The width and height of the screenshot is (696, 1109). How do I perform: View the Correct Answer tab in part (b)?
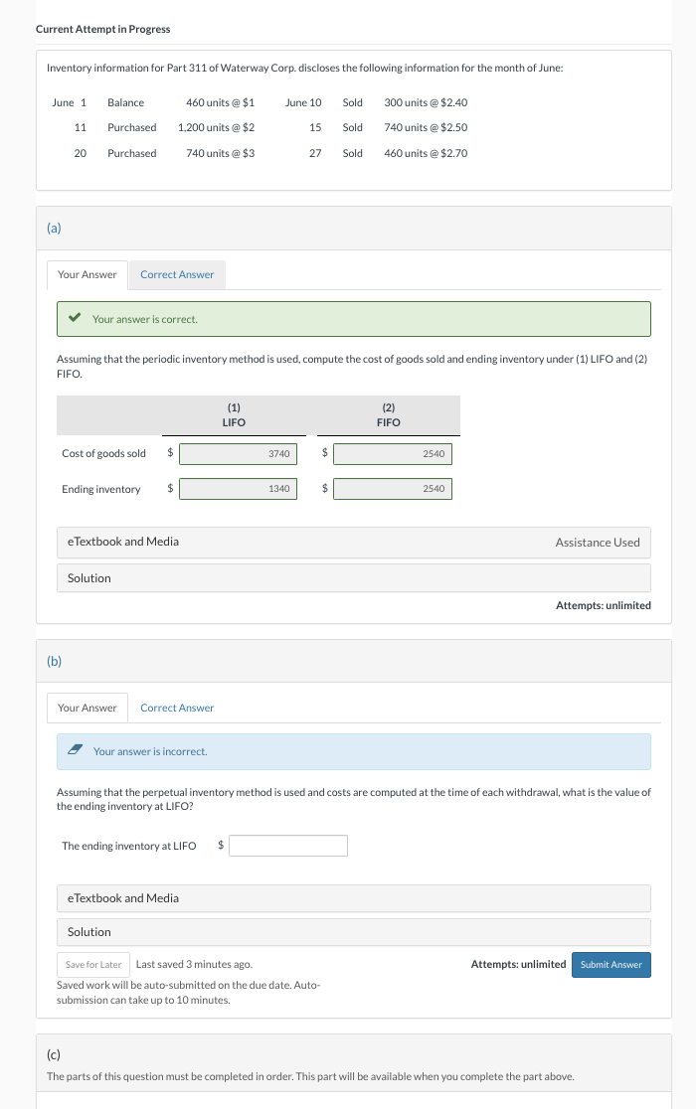[x=177, y=708]
